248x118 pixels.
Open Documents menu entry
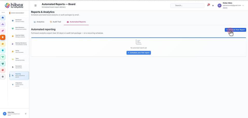tap(19, 67)
